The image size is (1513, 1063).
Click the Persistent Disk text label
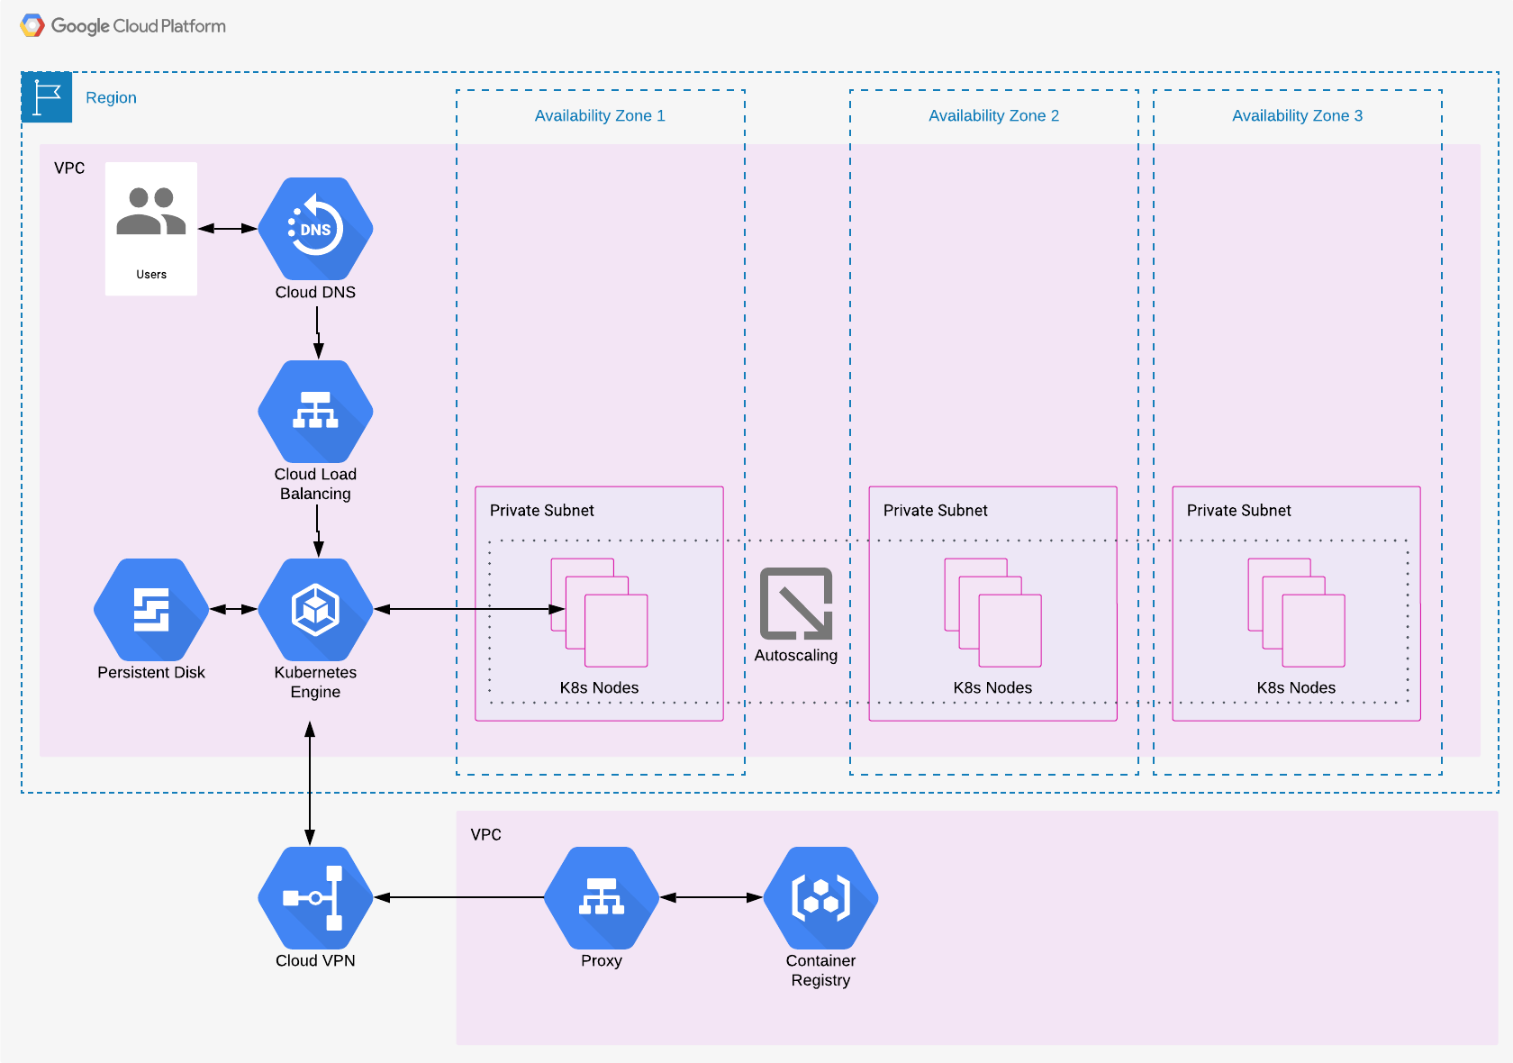click(x=151, y=672)
